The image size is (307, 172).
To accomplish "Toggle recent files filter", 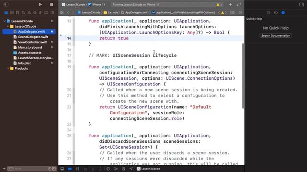I will click(49, 169).
